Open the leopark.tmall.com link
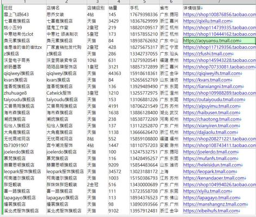Viewport: 256px width, 217px height. [210, 171]
